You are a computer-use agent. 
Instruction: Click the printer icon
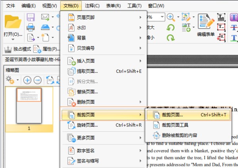point(31,27)
